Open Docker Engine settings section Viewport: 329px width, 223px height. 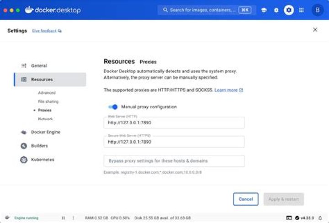50,132
